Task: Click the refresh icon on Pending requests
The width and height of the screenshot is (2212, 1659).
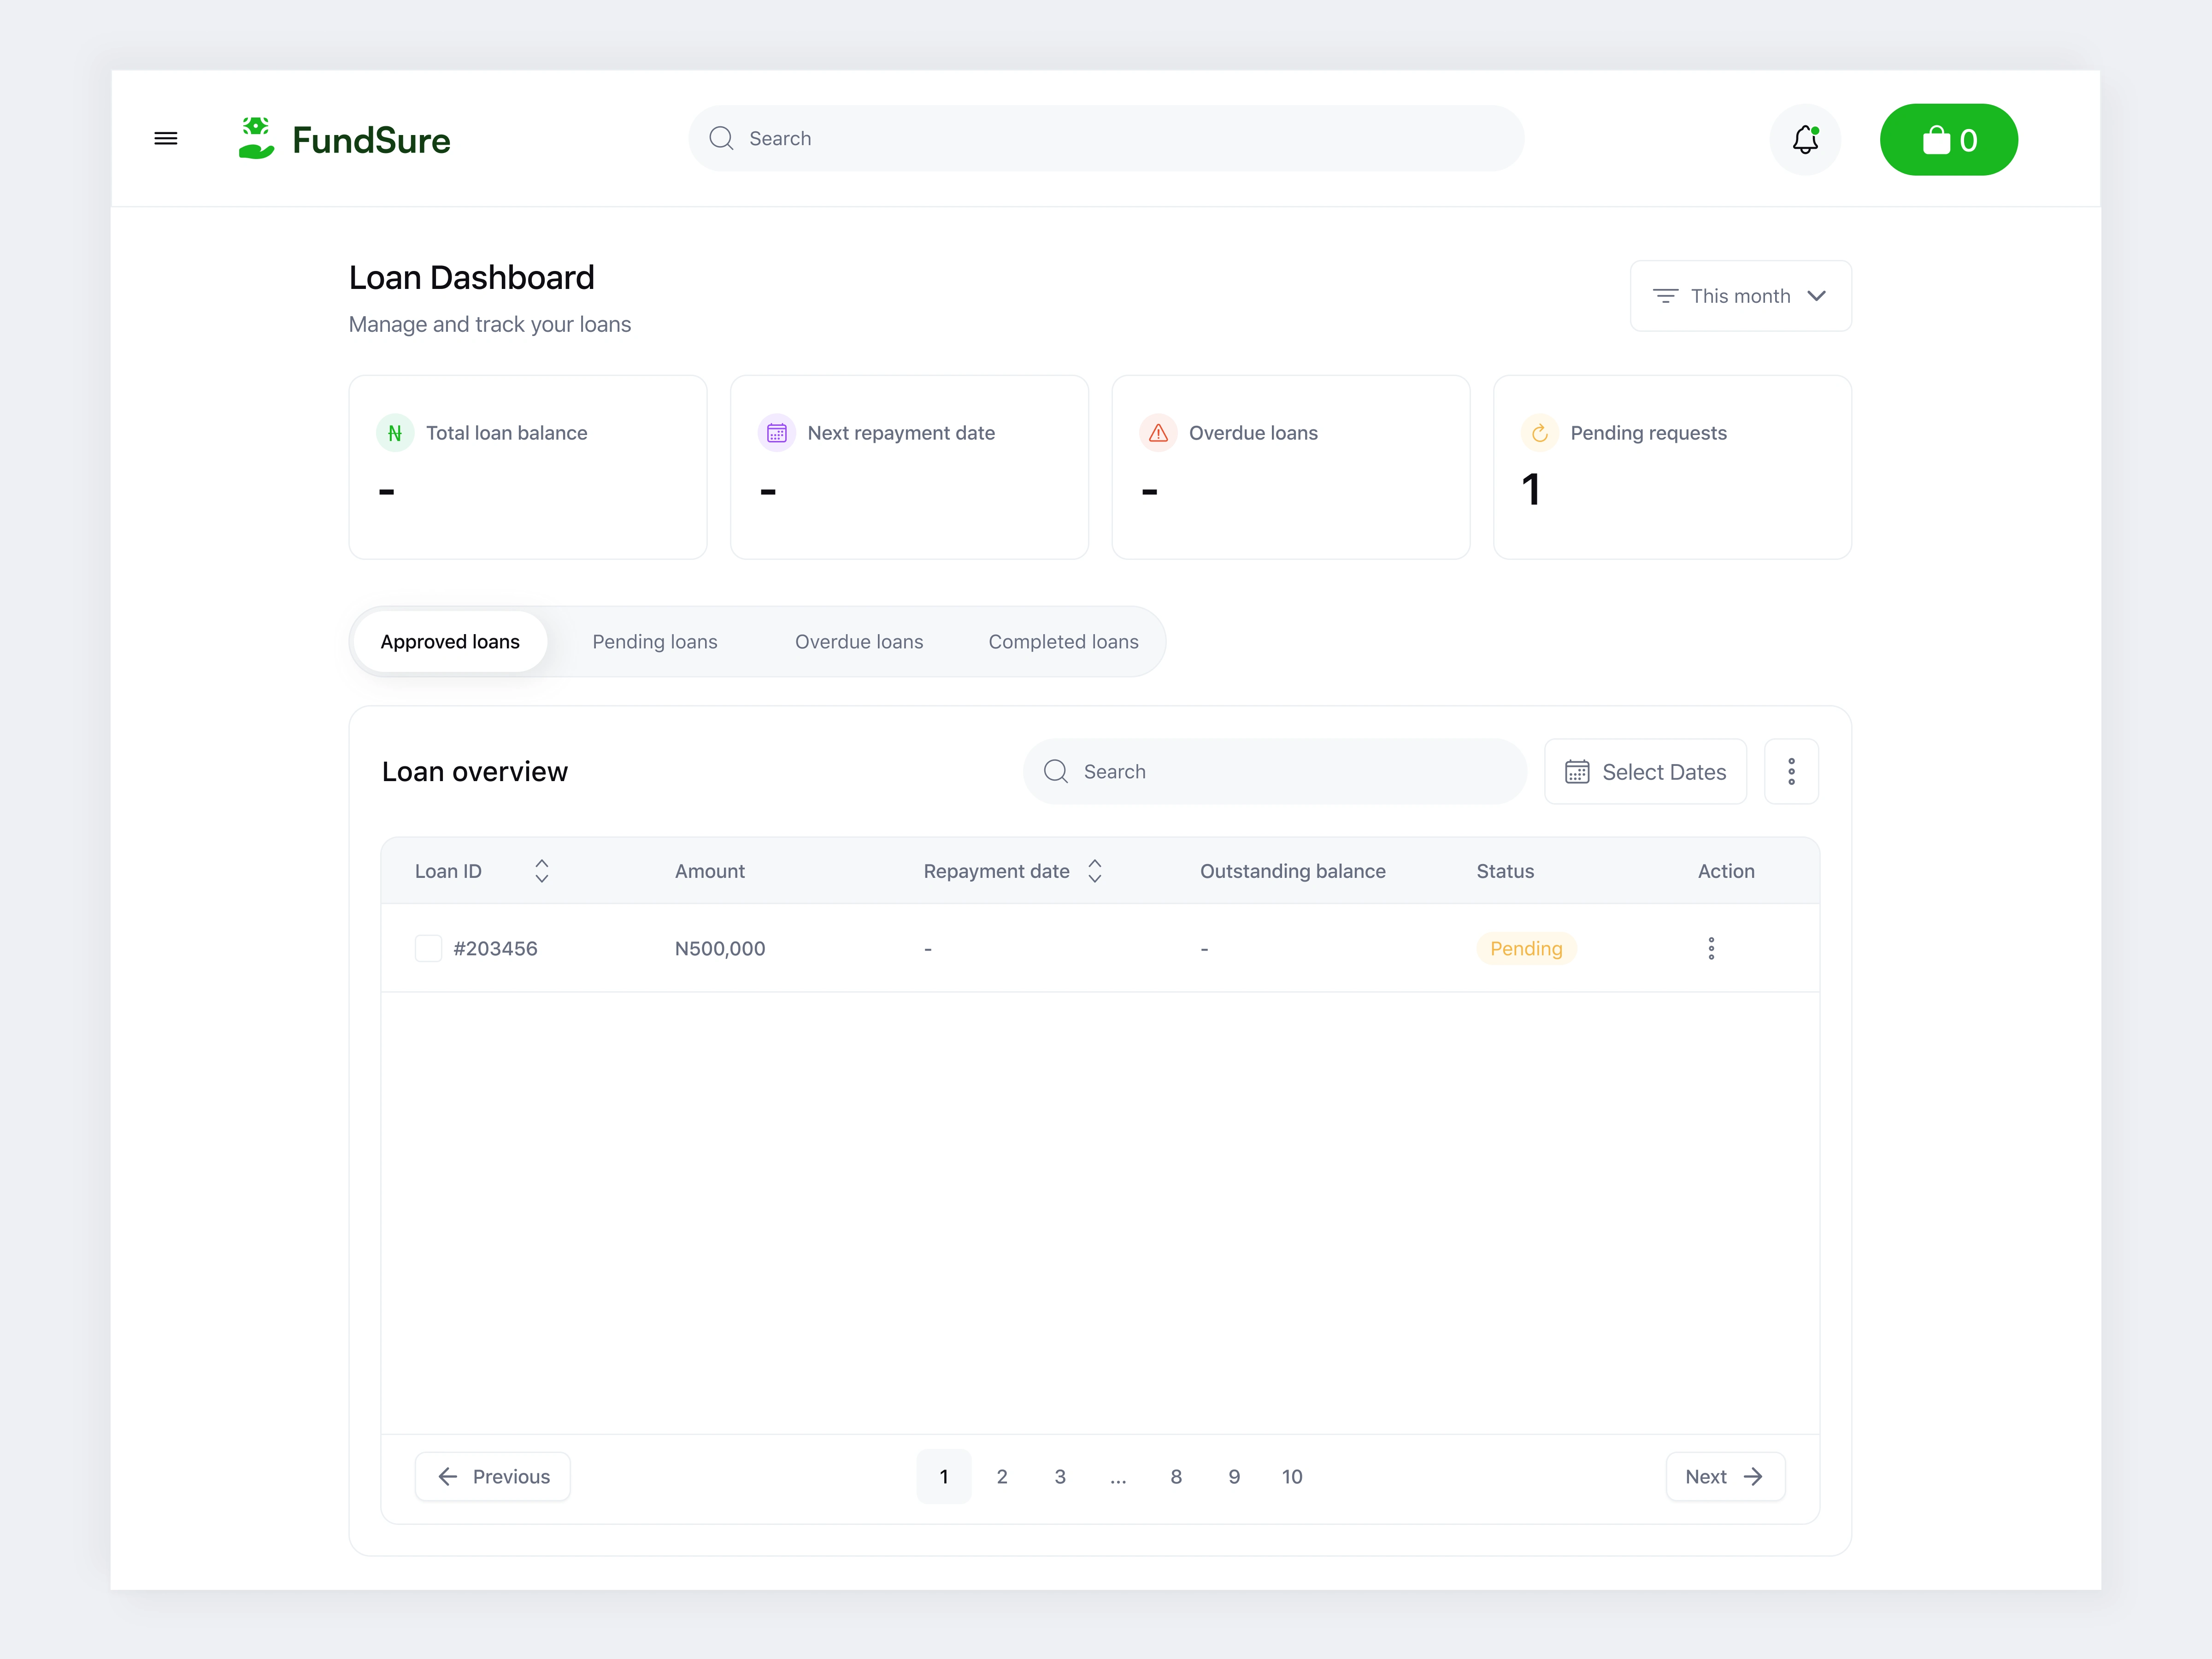Action: coord(1540,433)
